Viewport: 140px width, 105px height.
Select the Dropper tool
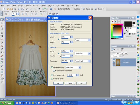(x=2, y=29)
